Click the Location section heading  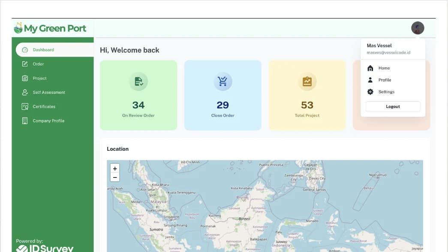click(x=118, y=149)
